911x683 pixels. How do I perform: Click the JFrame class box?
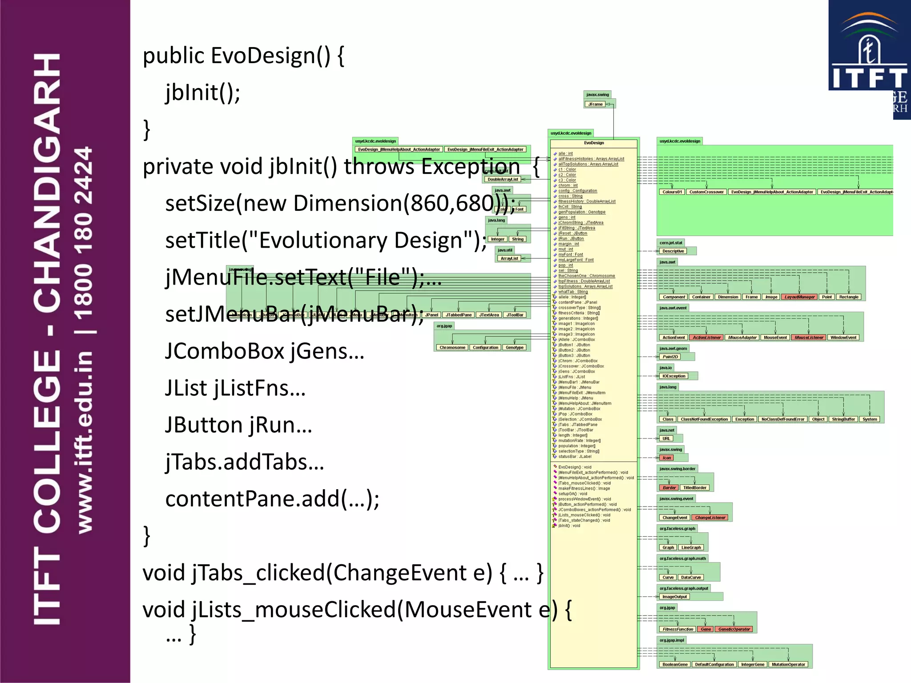click(x=595, y=104)
